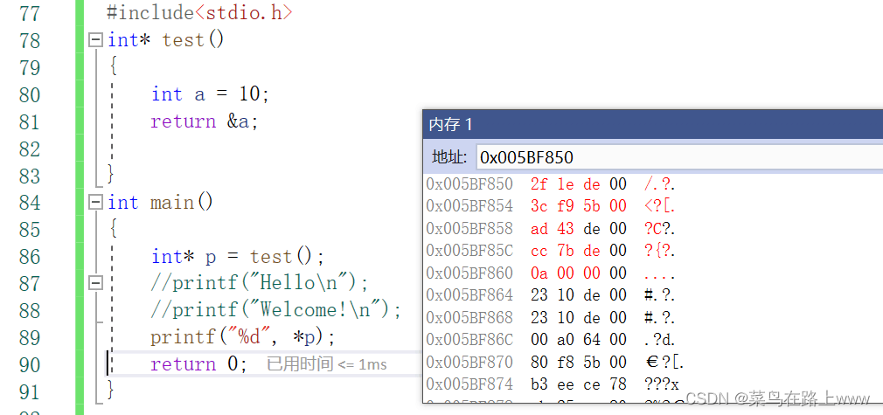Click the memory bytes '2f 1e de 00'
Viewport: 883px width, 415px height.
click(x=579, y=184)
